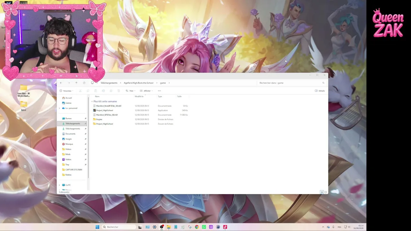411x231 pixels.
Task: Go back with the Explorer back arrow
Action: (x=61, y=83)
